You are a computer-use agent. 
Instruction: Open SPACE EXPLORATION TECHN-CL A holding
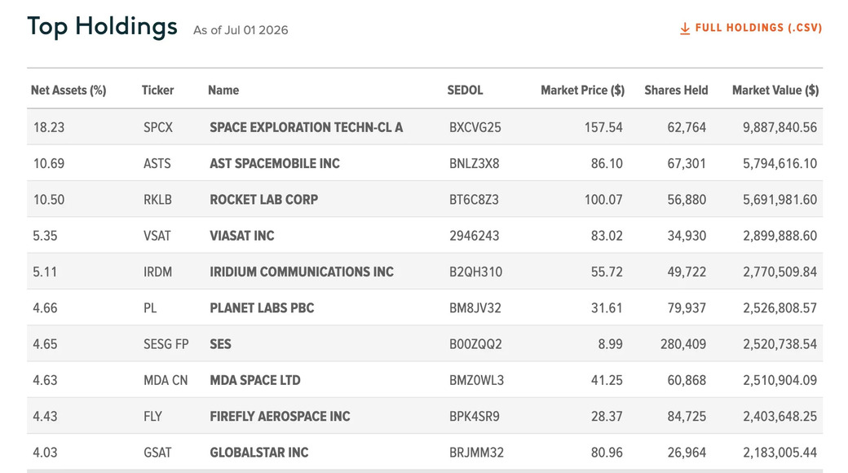pyautogui.click(x=306, y=127)
